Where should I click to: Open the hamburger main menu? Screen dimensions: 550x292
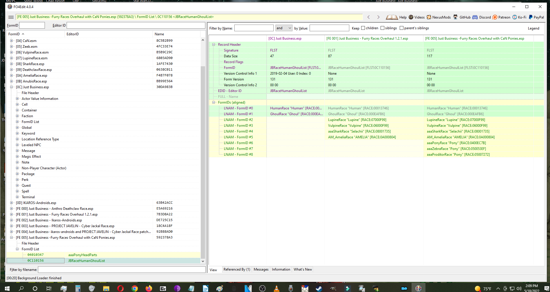pos(11,17)
